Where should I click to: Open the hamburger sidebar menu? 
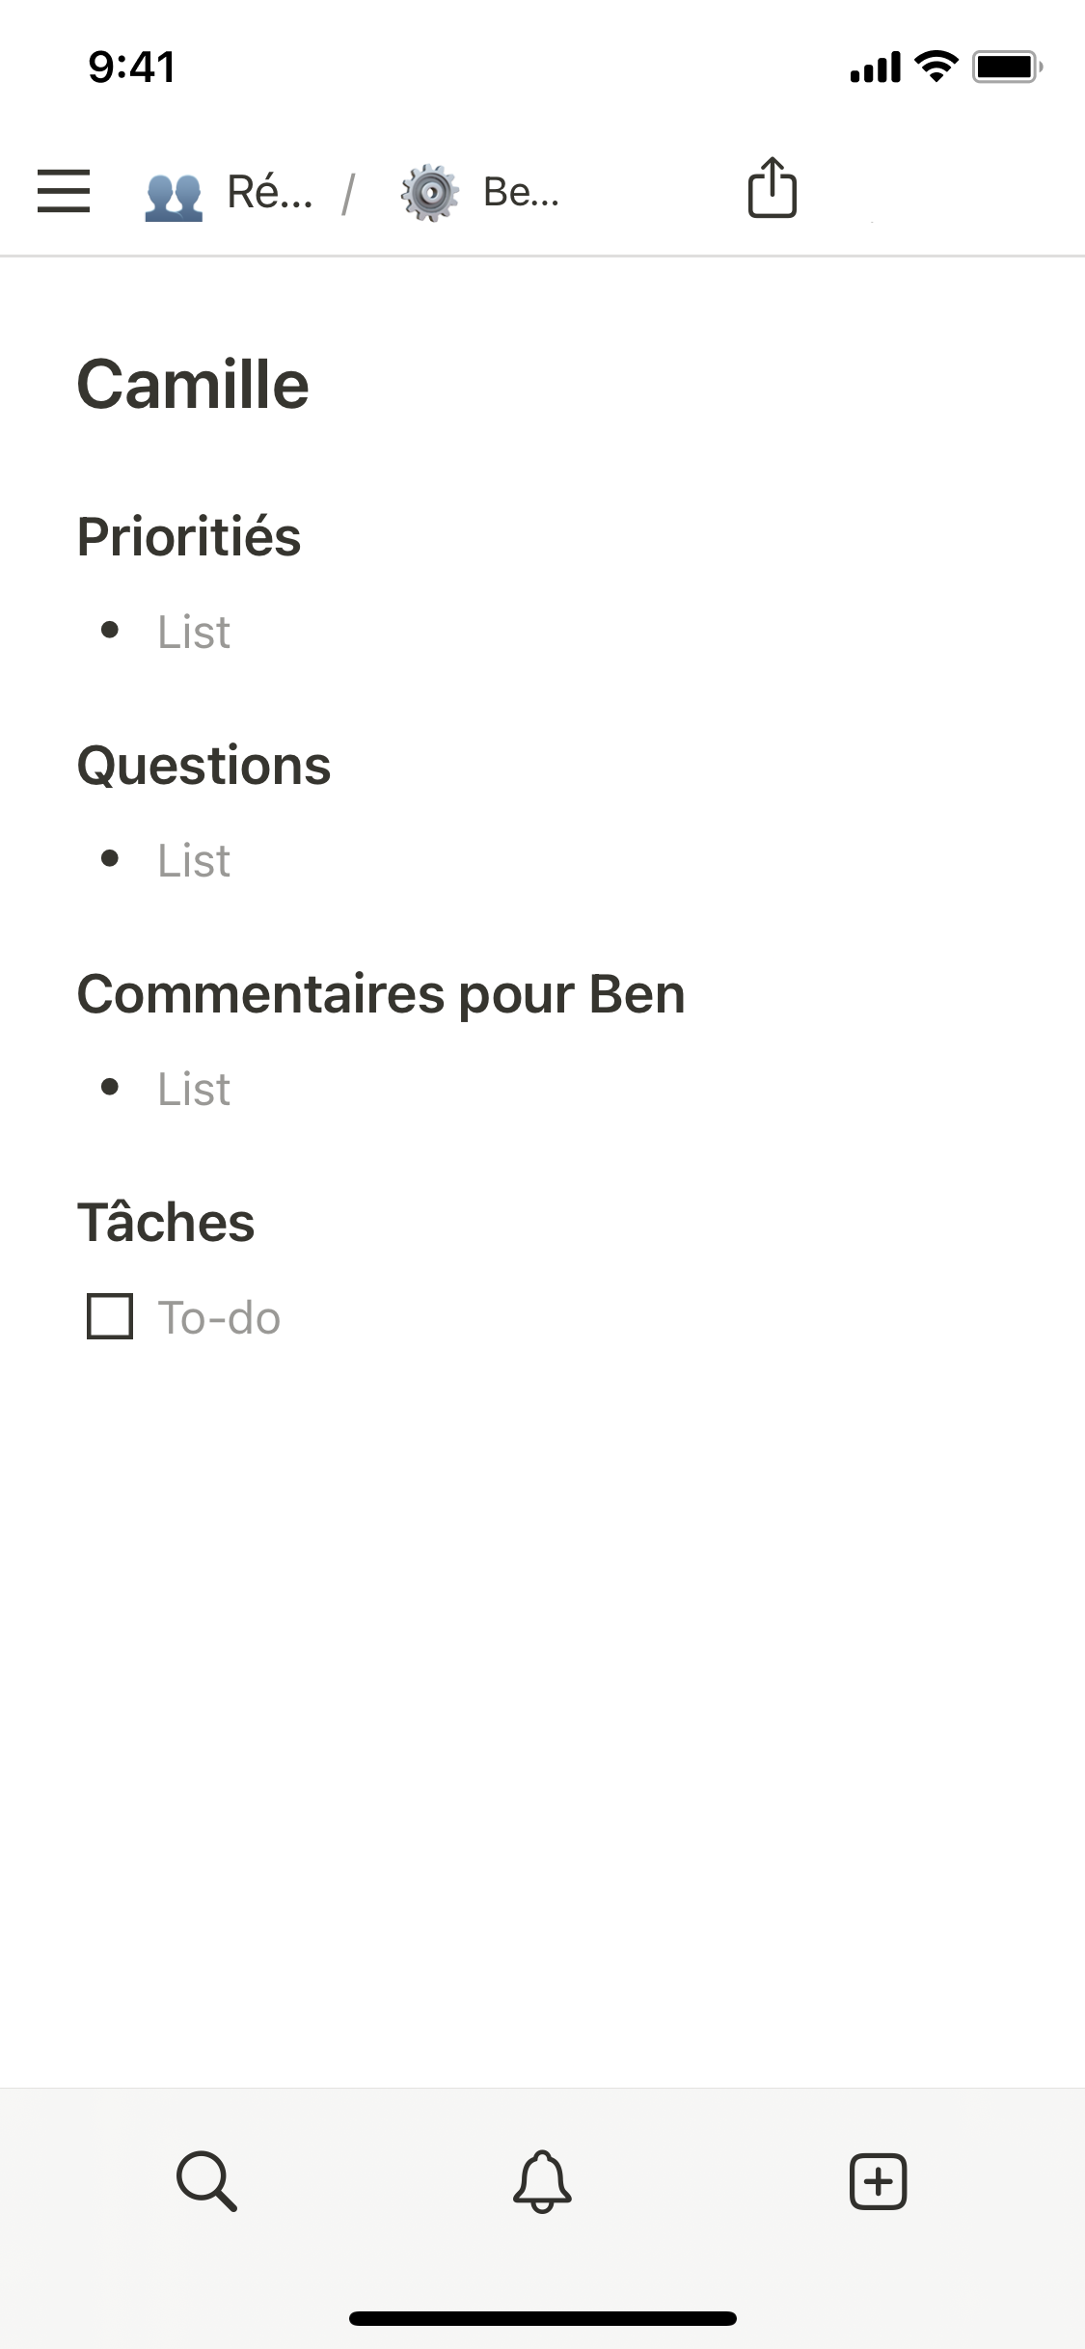64,191
